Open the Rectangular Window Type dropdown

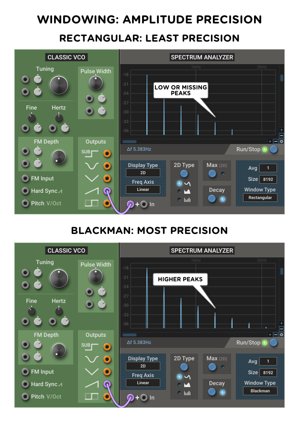(260, 198)
